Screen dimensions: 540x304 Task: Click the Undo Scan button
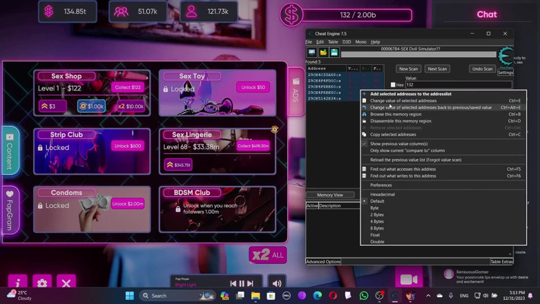click(x=482, y=68)
